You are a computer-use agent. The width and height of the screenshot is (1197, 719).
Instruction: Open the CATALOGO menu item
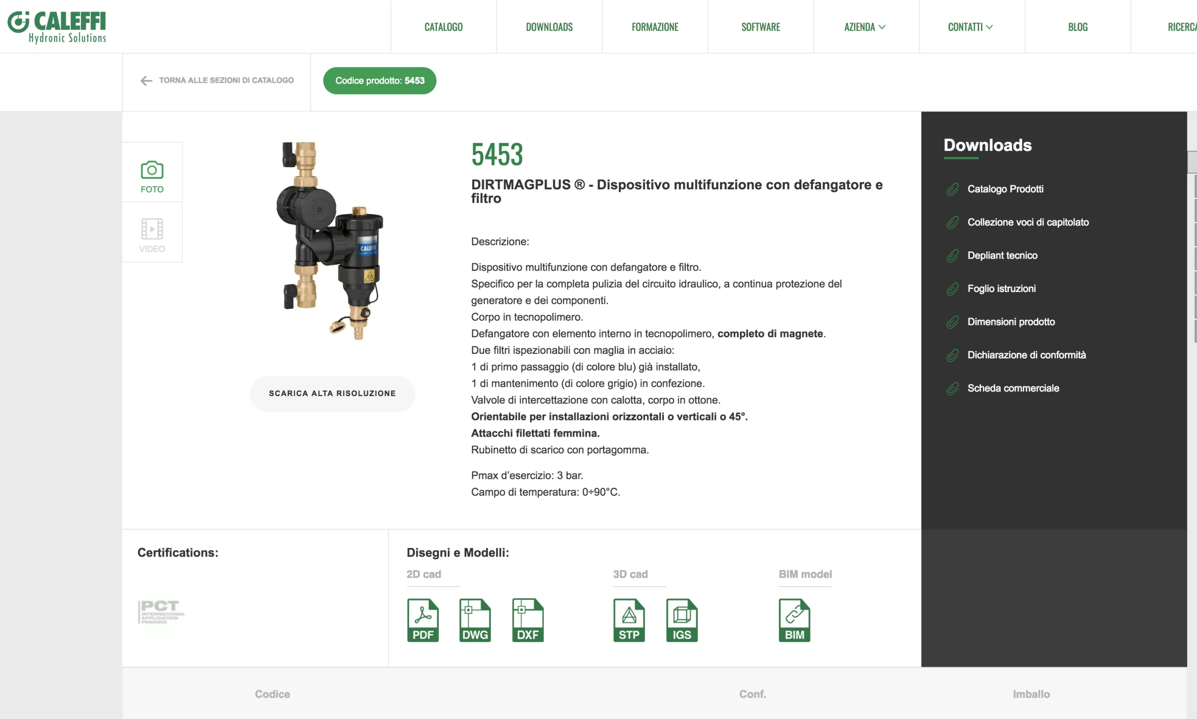pos(443,27)
